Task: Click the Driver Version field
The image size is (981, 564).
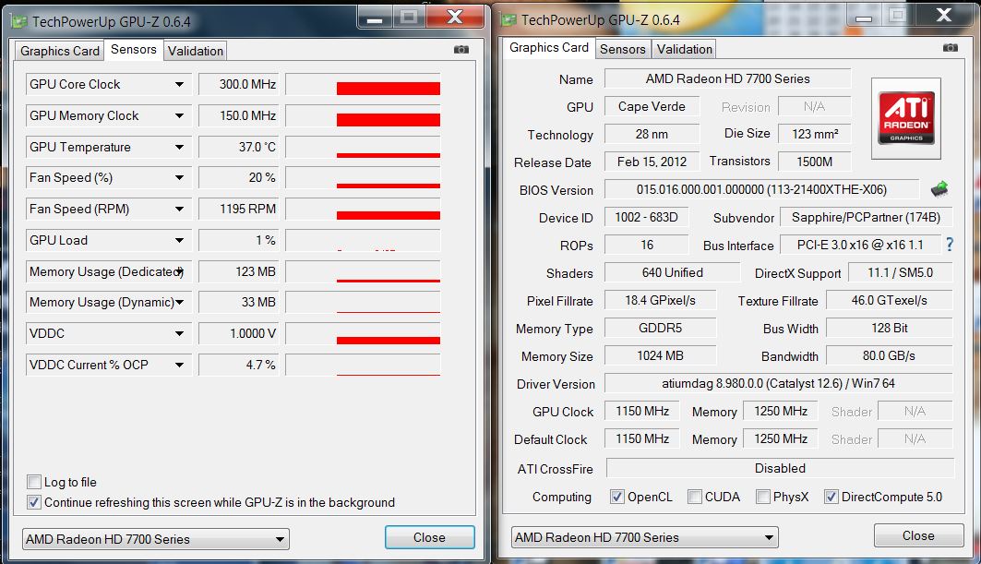Action: [778, 383]
